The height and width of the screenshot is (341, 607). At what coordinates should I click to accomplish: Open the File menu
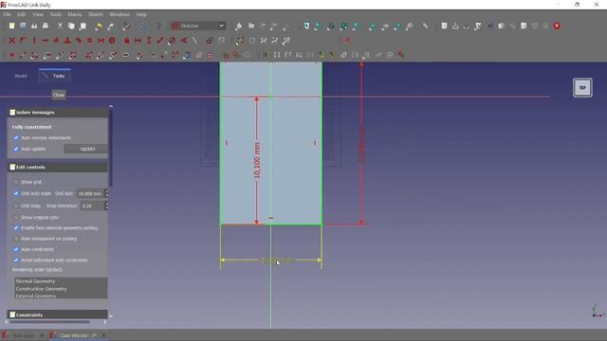(x=7, y=14)
